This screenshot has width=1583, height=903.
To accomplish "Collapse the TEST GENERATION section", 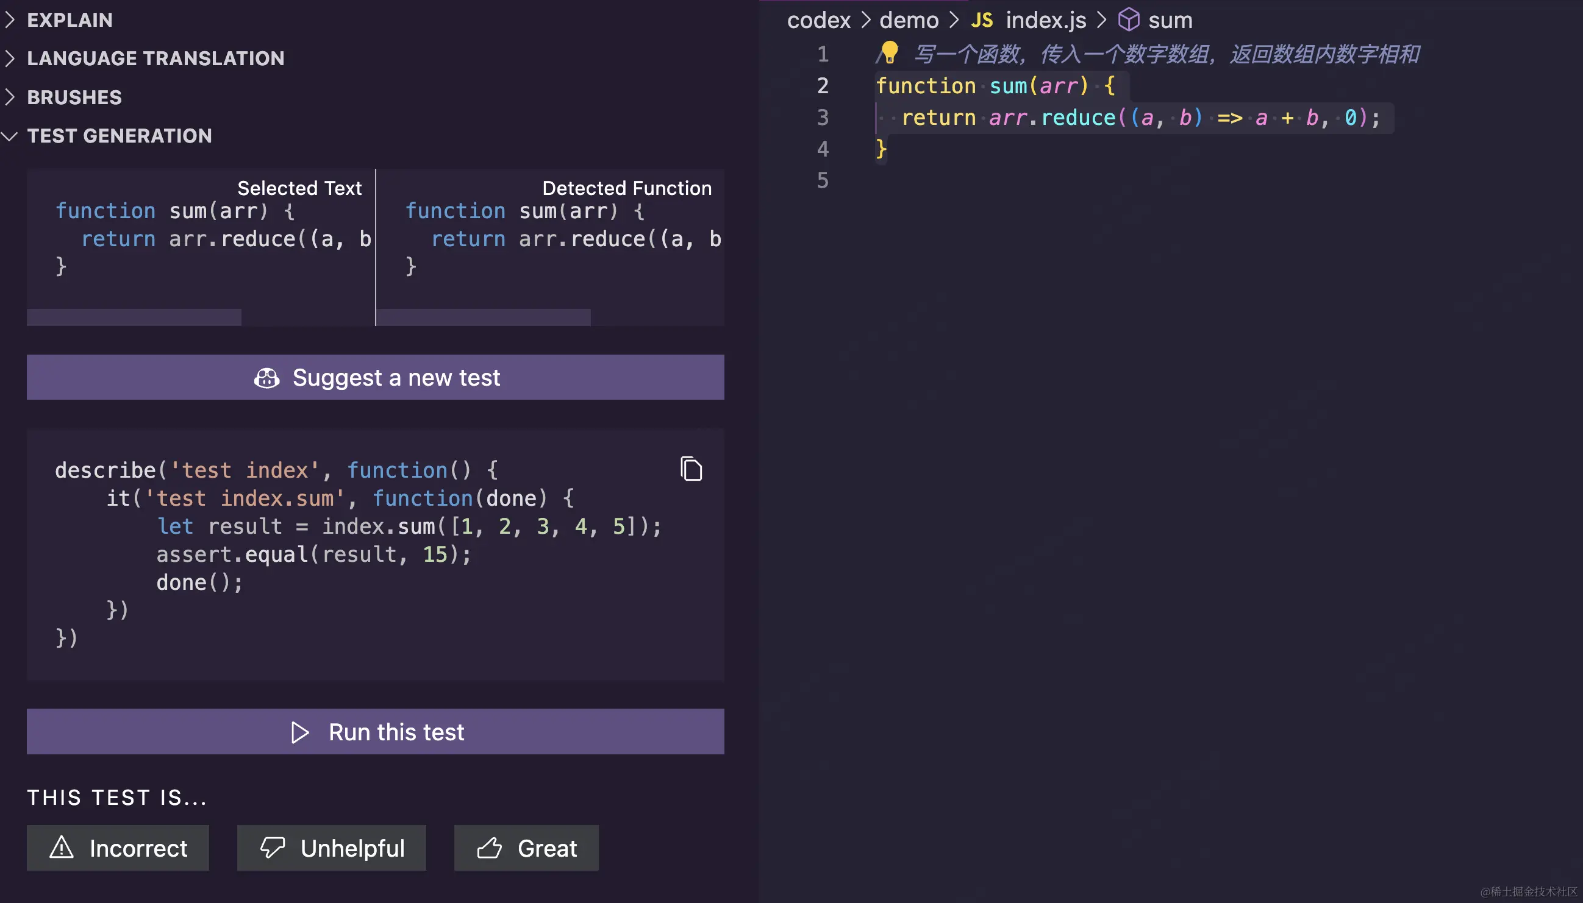I will pos(119,136).
